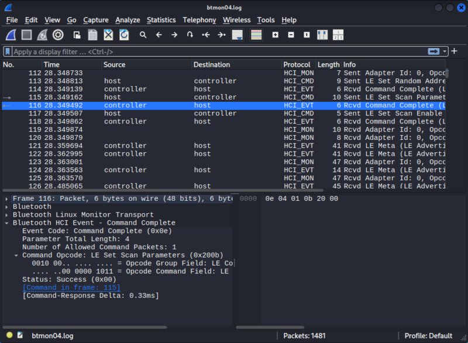Open the Help menu
This screenshot has height=343, width=468.
point(289,20)
